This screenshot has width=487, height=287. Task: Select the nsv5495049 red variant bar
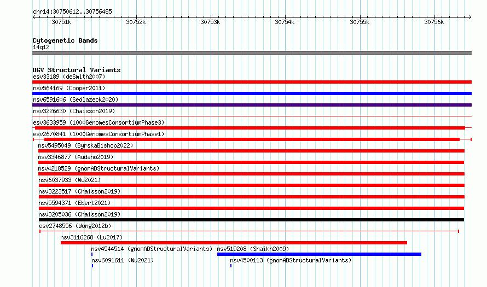(251, 151)
